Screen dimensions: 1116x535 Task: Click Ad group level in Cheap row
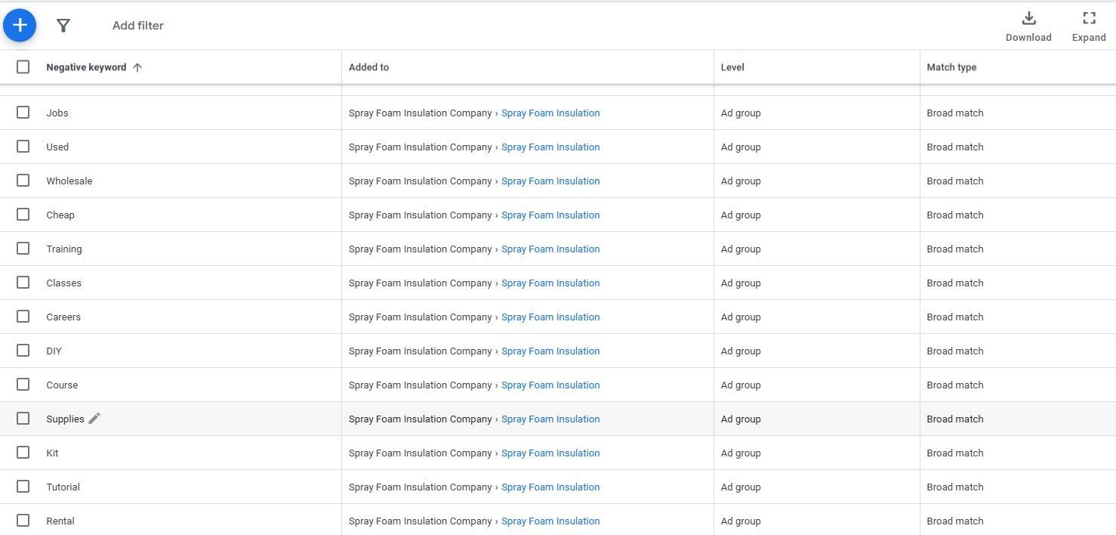(x=741, y=215)
